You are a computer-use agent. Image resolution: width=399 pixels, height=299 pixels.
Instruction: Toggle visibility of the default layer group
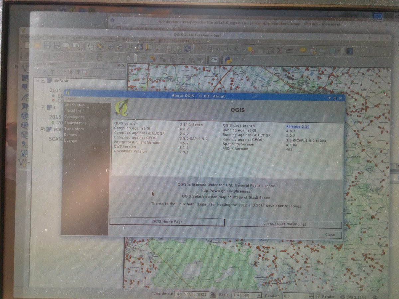tap(44, 80)
